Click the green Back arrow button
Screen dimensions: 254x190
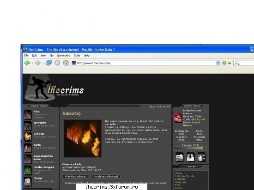coord(27,63)
